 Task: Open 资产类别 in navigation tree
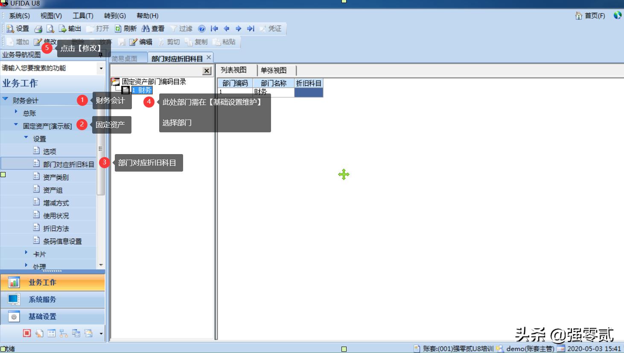[56, 177]
